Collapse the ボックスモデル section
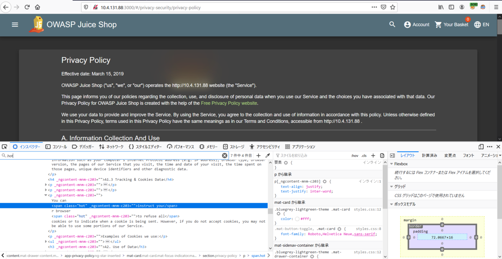 [x=392, y=204]
